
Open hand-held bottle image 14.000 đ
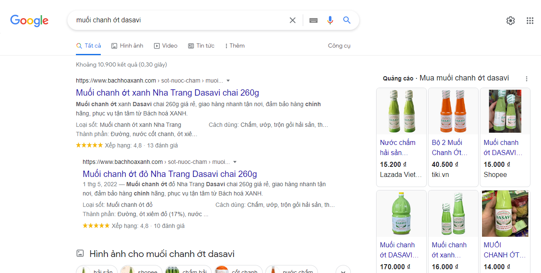pyautogui.click(x=505, y=214)
